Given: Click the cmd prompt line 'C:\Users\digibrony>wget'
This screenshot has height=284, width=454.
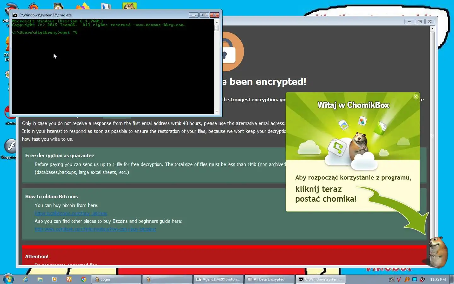Looking at the screenshot, I should pyautogui.click(x=45, y=33).
